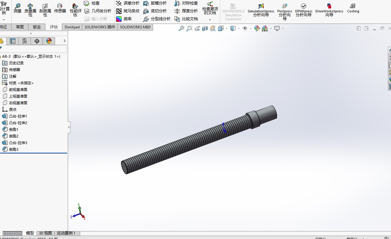391x239 pixels.
Task: Open DimXpertManager crosshair tab
Action: 37,41
